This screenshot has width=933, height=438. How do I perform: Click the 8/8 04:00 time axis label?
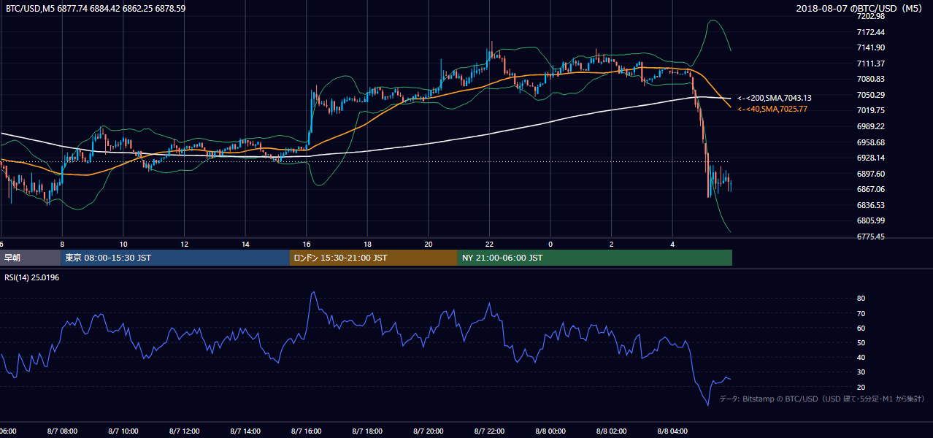(672, 431)
